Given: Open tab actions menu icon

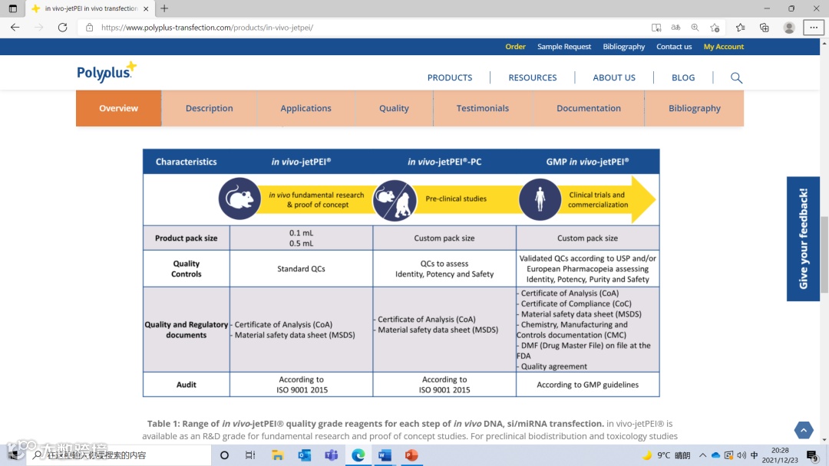Looking at the screenshot, I should click(x=13, y=8).
